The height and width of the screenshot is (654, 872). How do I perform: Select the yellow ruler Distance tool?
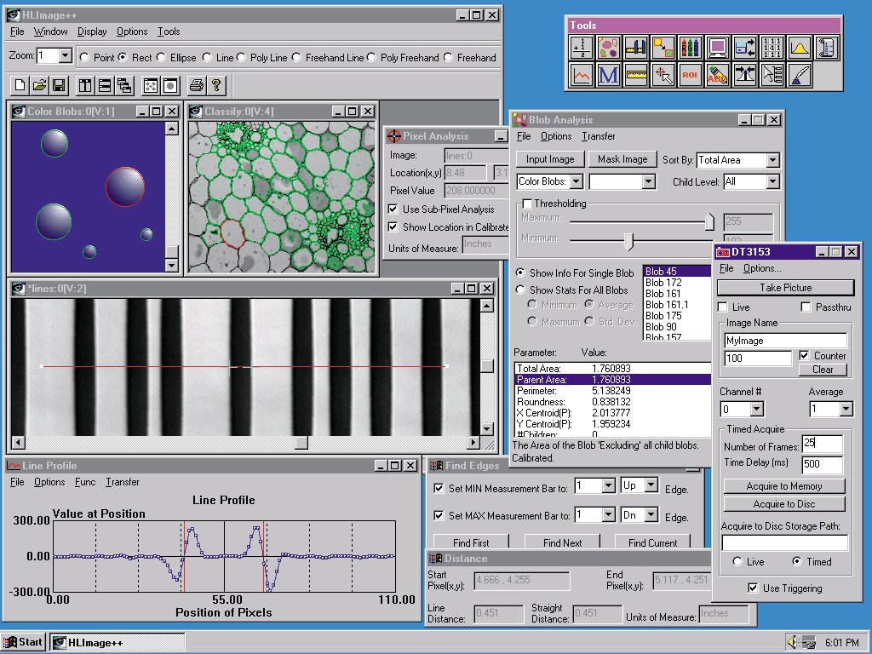[636, 75]
